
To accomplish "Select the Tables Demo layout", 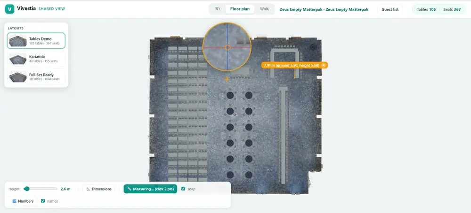I will [36, 41].
